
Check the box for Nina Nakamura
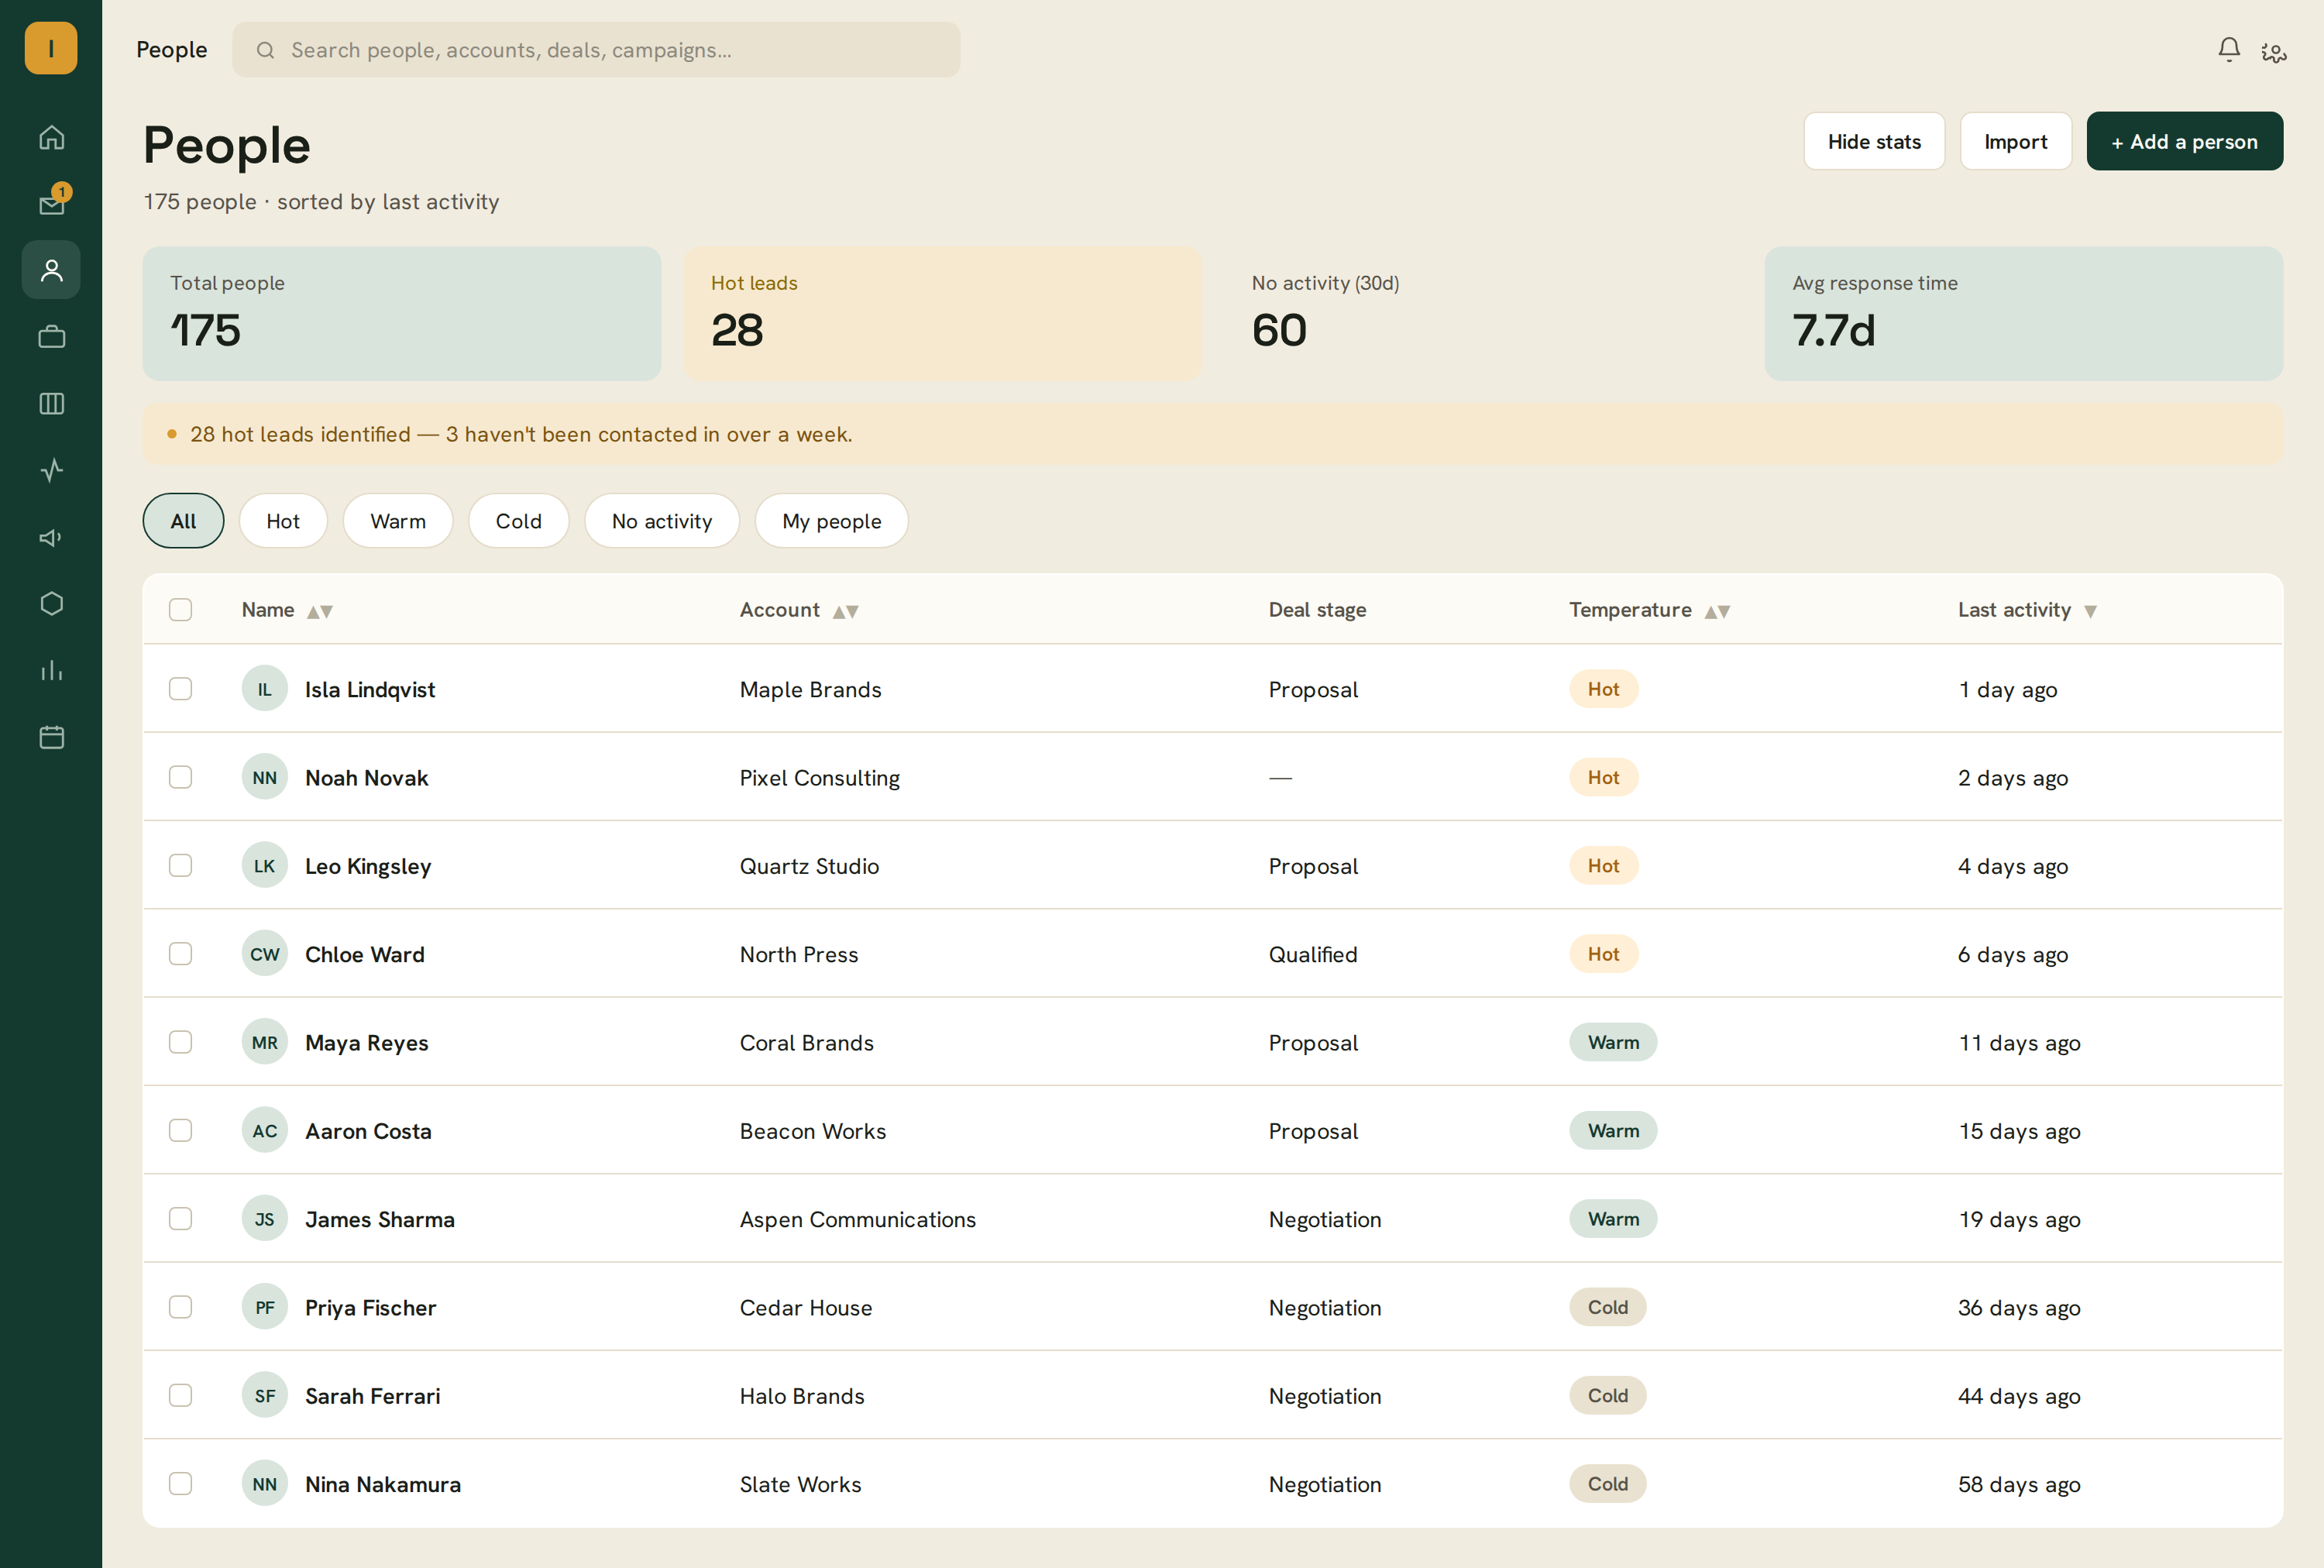[181, 1484]
